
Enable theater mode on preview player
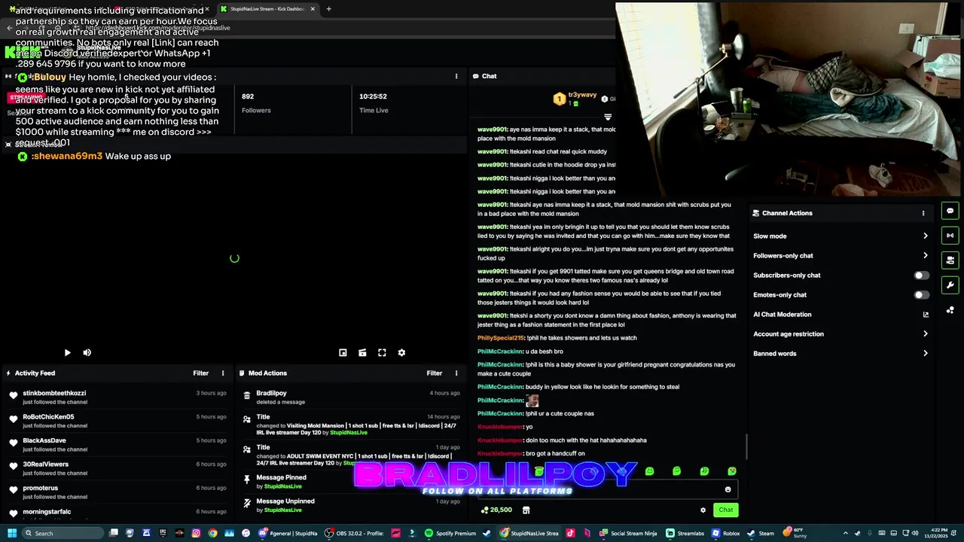pyautogui.click(x=362, y=352)
